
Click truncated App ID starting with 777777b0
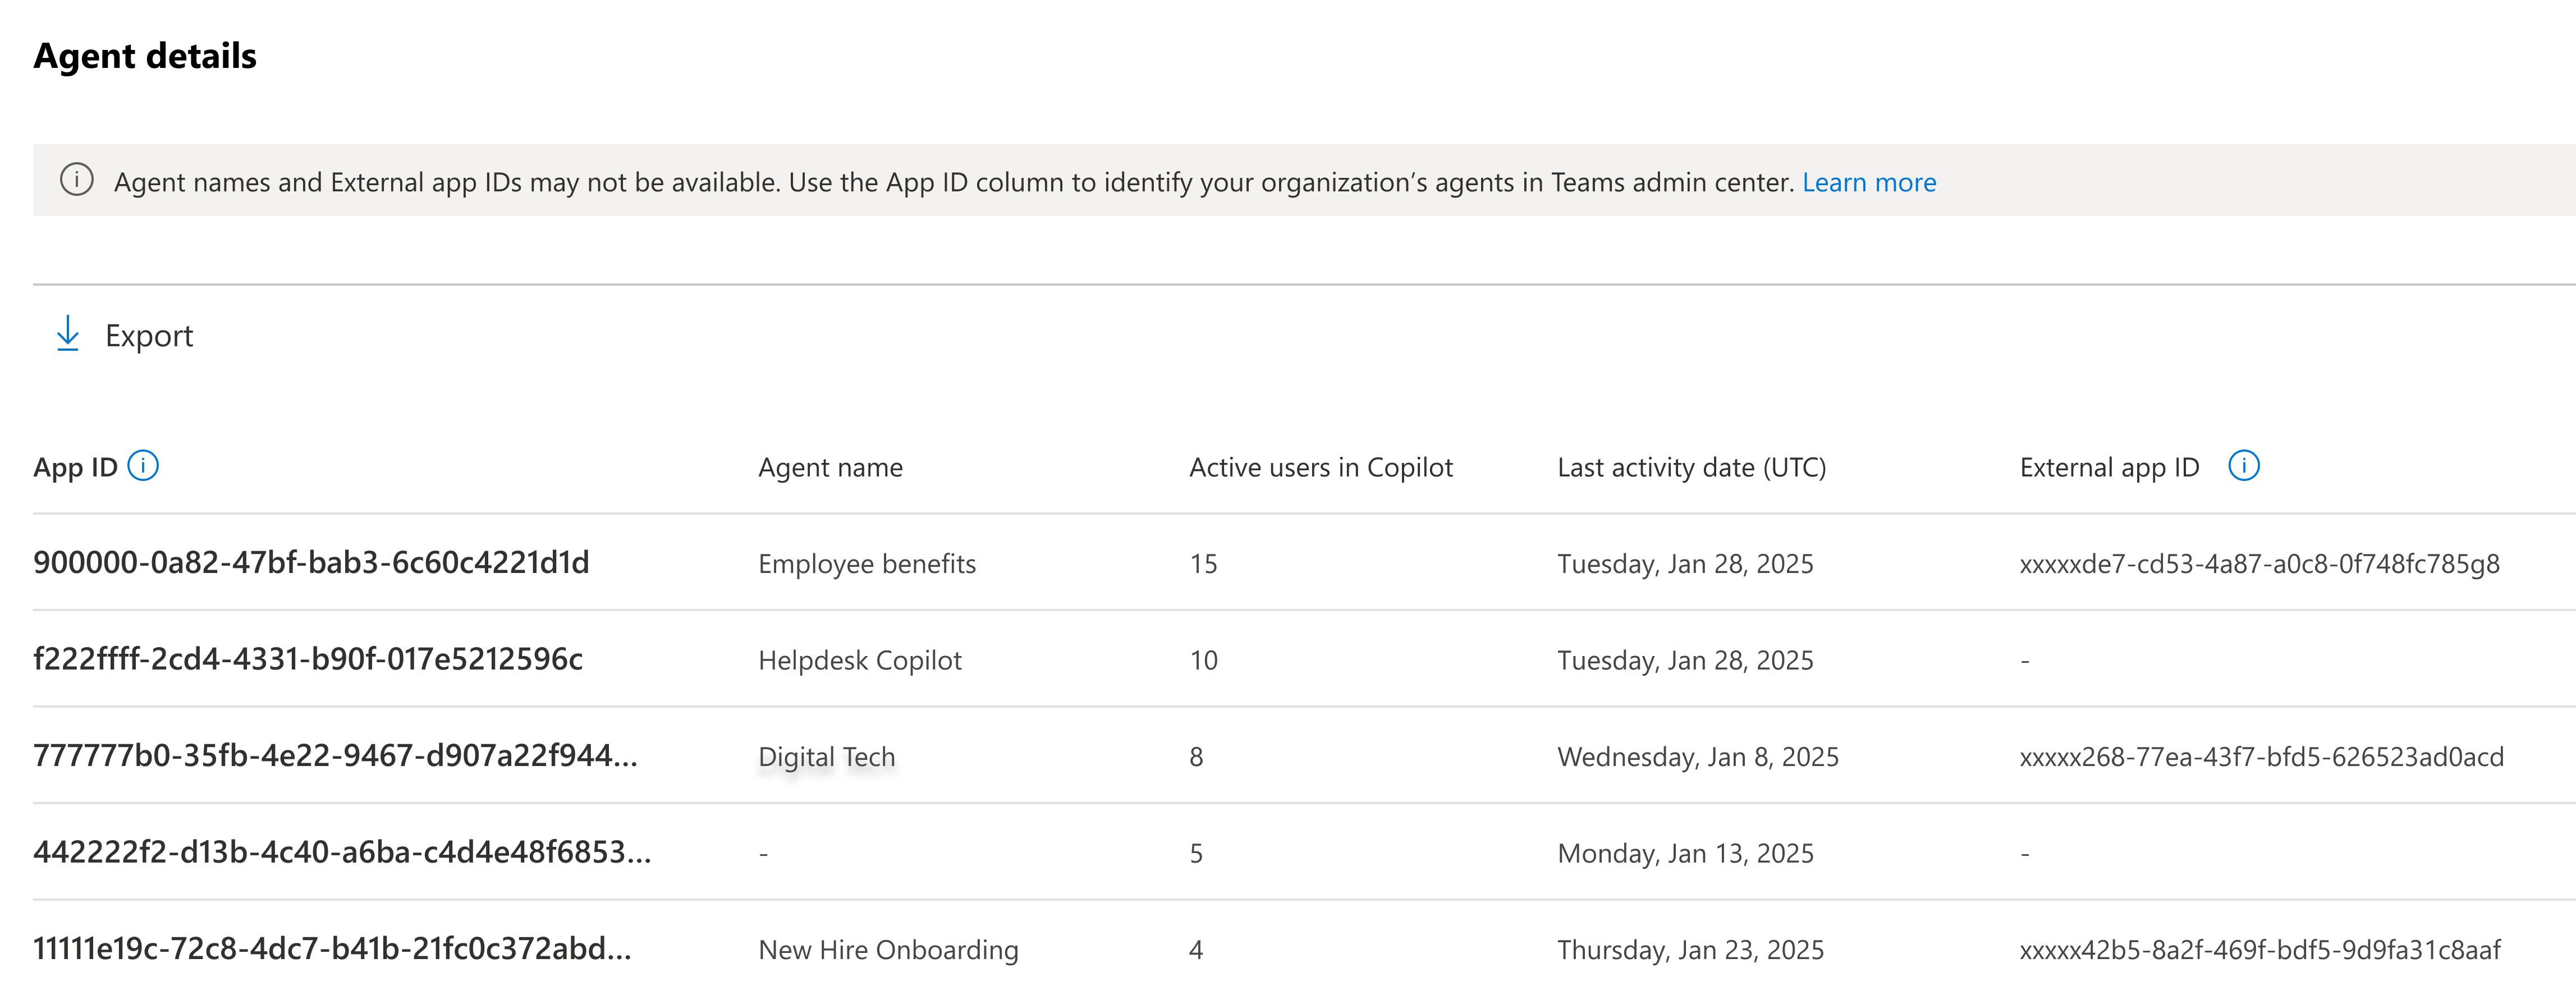tap(335, 756)
